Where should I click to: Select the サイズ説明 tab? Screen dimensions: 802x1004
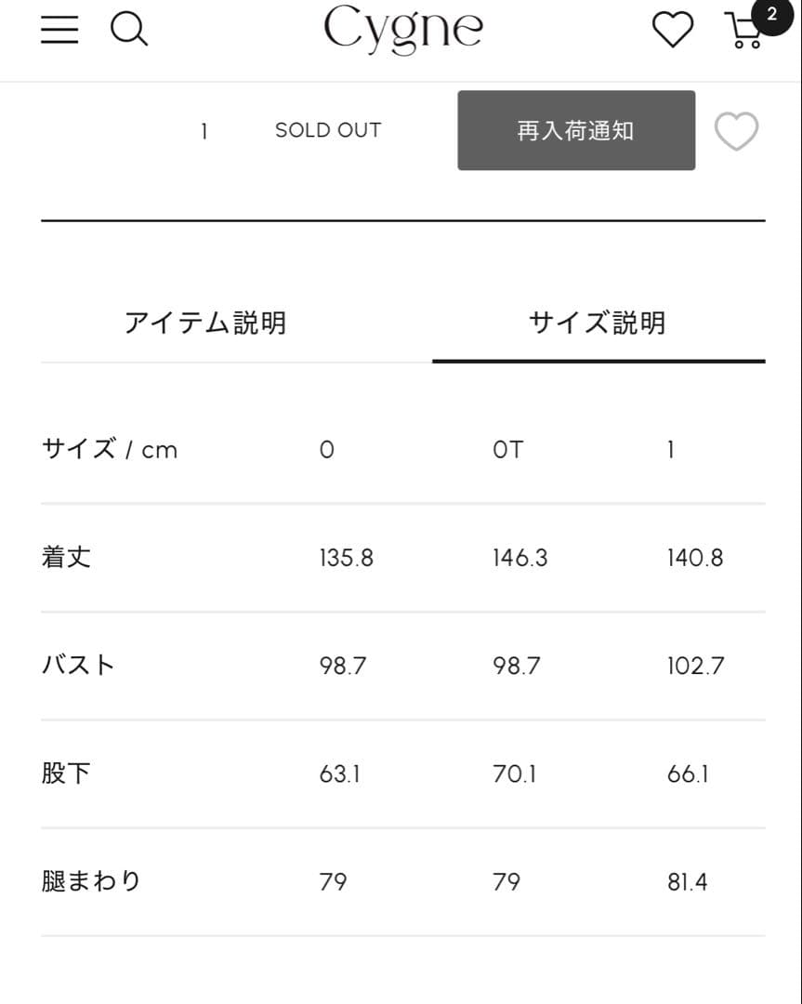tap(598, 323)
